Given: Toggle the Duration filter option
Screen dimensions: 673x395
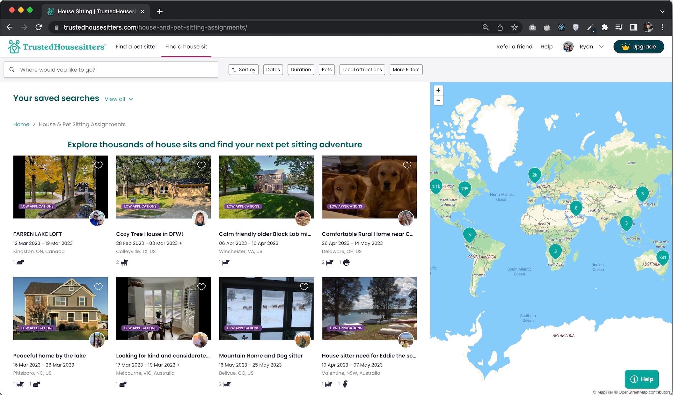Looking at the screenshot, I should (x=301, y=69).
